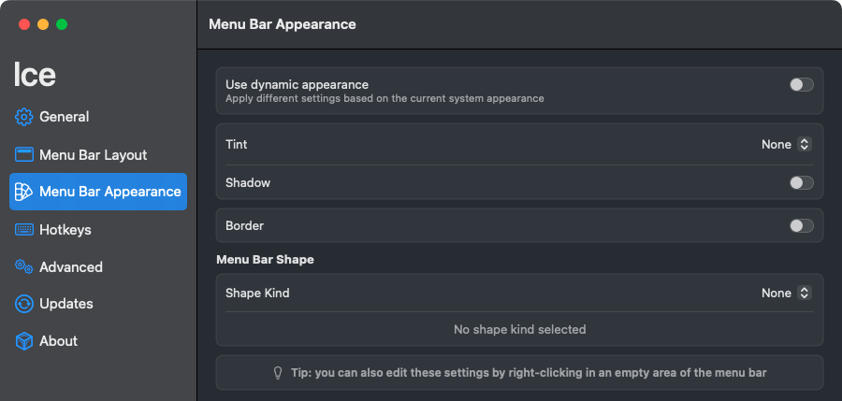
Task: Click the Updates circular arrows icon
Action: click(x=24, y=304)
